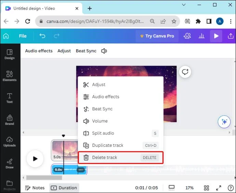Select Adjust in the context menu
Viewport: 236px width, 193px height.
120,85
